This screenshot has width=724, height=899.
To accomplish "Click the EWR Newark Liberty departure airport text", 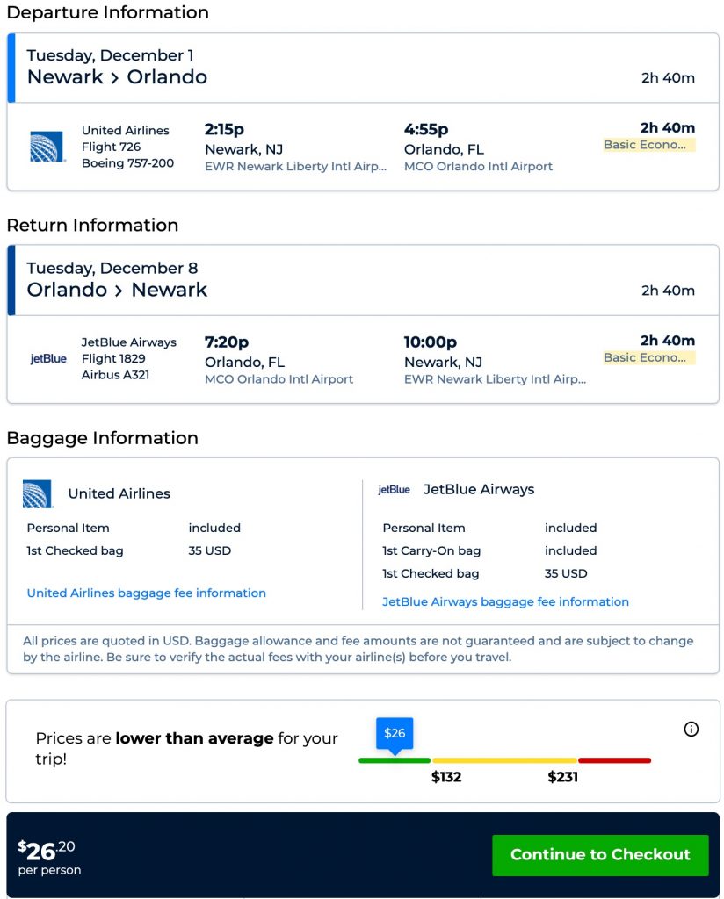I will tap(295, 167).
